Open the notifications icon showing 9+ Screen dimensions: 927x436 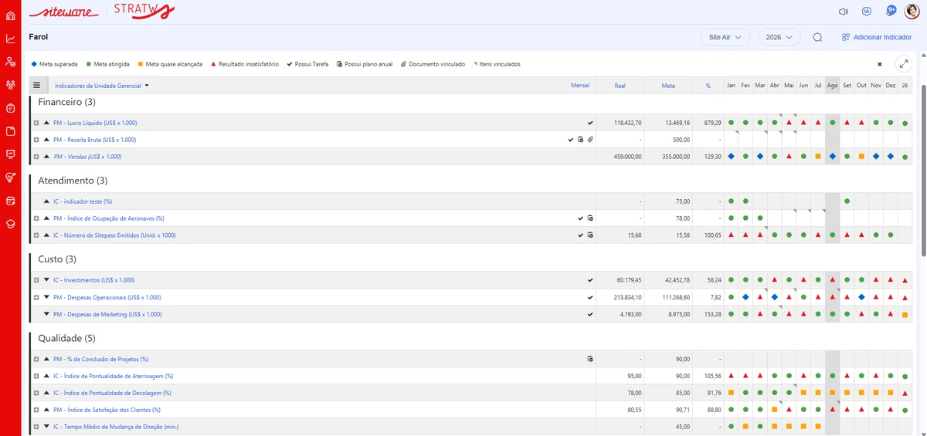(891, 11)
